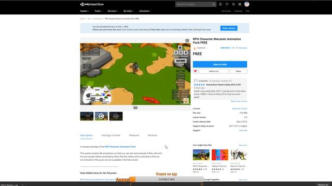Open the apps grid icon in header

pos(240,4)
